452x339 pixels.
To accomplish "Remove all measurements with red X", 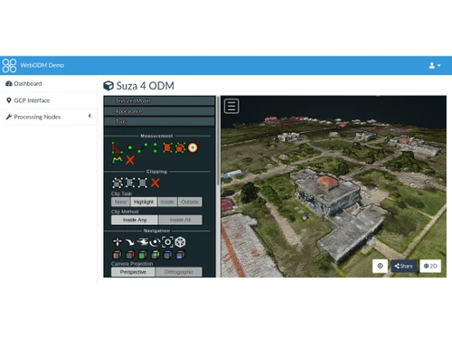I will [130, 160].
